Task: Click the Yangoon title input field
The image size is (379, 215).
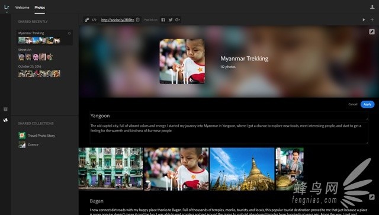Action: point(229,115)
